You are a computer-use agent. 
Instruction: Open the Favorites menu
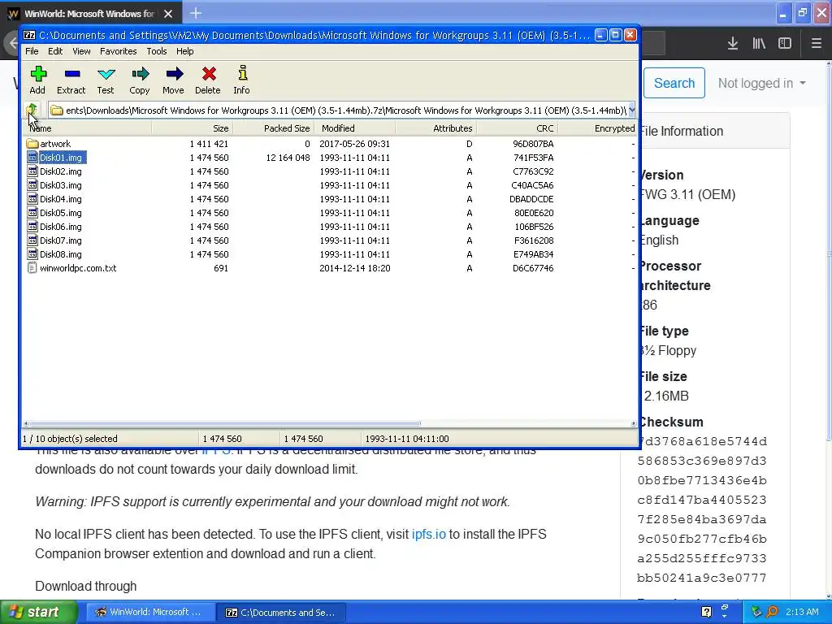pyautogui.click(x=119, y=51)
